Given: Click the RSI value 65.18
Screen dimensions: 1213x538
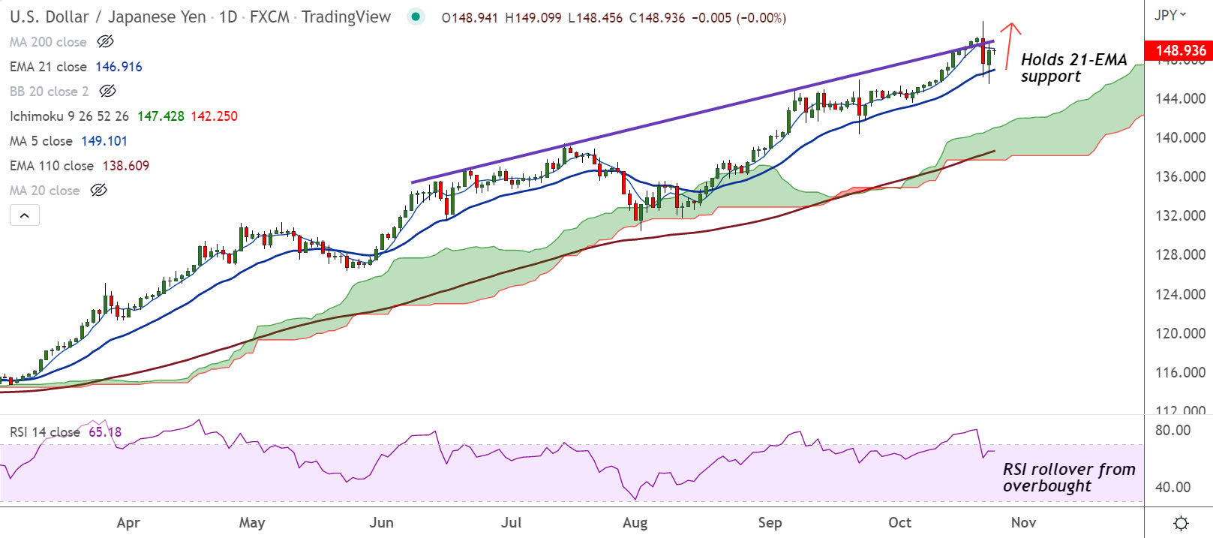Looking at the screenshot, I should coord(105,432).
